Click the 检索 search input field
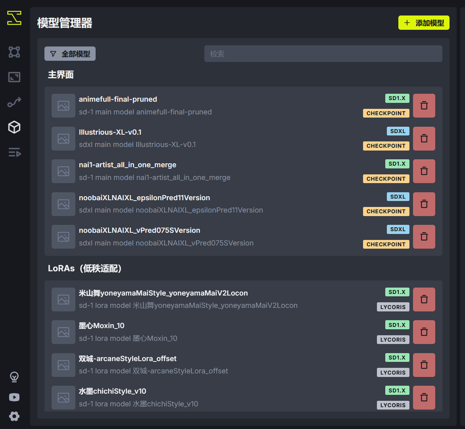 pyautogui.click(x=323, y=54)
